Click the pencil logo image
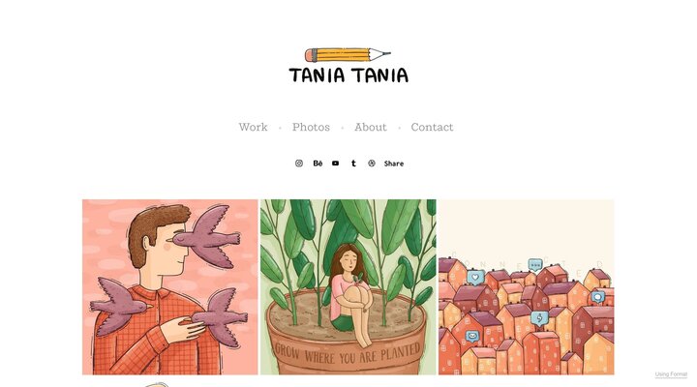This screenshot has height=387, width=697. coord(348,55)
